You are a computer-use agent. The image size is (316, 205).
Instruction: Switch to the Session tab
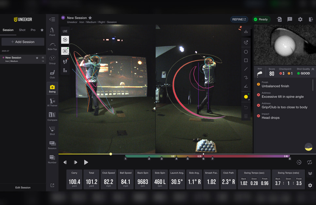point(8,30)
